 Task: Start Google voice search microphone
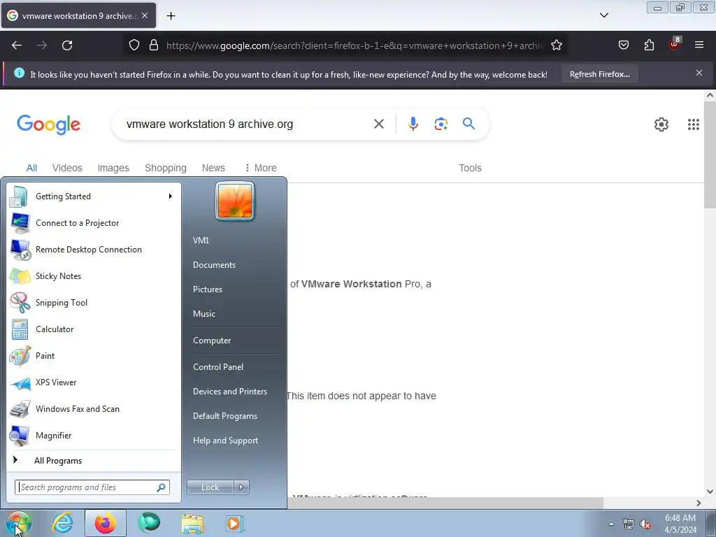click(413, 124)
